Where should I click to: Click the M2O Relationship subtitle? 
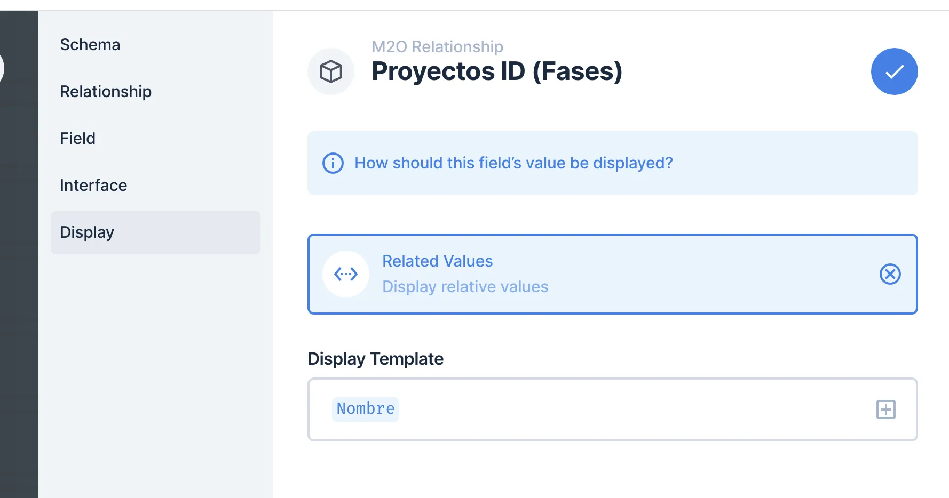437,47
